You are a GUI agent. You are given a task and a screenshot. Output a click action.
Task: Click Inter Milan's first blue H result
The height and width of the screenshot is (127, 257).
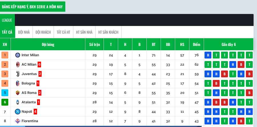coord(208,55)
